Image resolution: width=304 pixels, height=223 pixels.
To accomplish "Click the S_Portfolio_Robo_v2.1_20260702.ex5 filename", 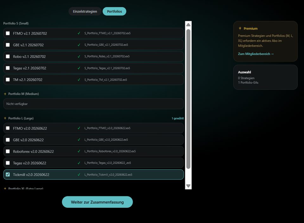I will click(x=107, y=56).
